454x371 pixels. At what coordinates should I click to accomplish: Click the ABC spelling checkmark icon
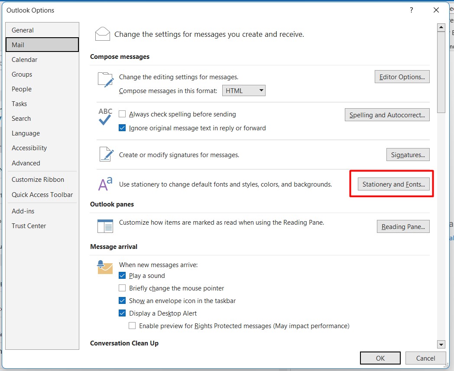click(x=105, y=117)
